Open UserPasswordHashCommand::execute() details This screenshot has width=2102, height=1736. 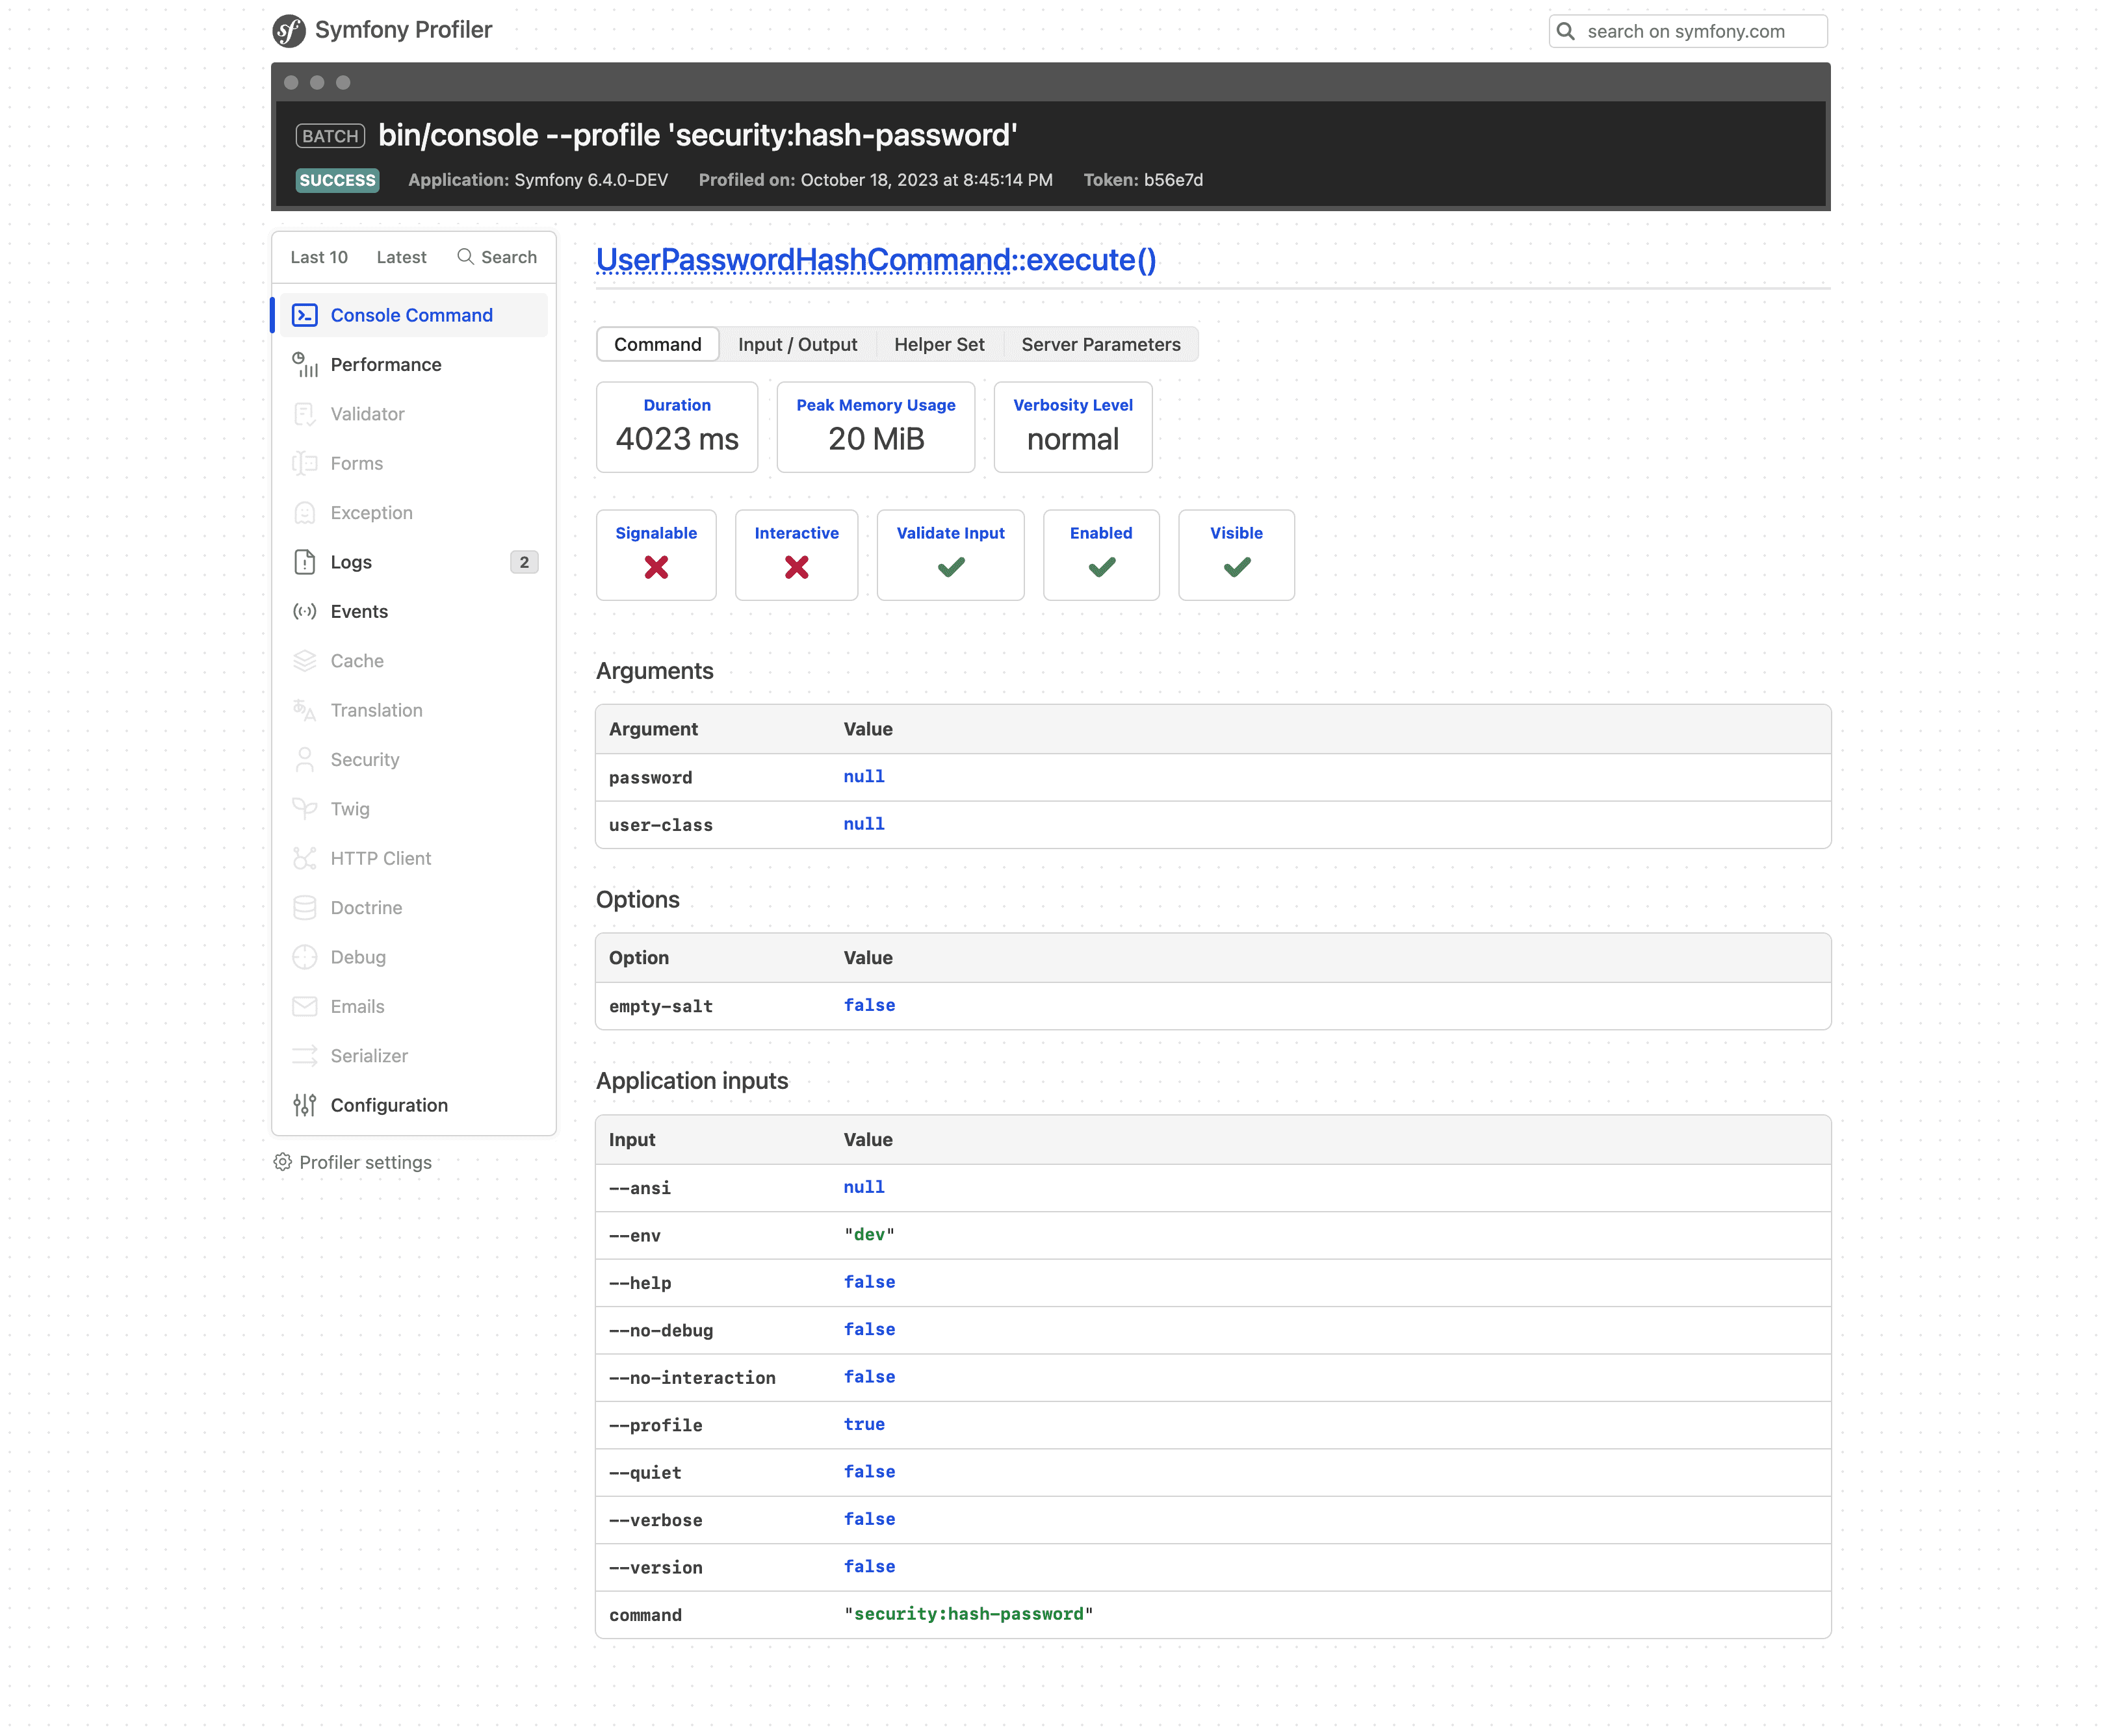click(876, 260)
